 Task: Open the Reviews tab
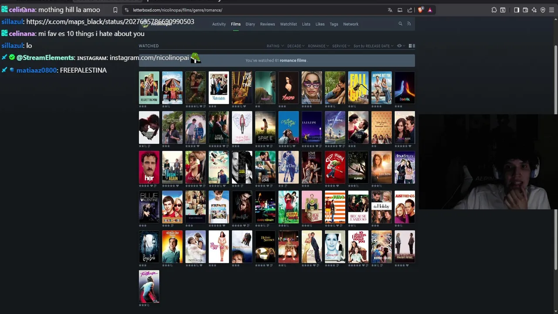pos(268,24)
